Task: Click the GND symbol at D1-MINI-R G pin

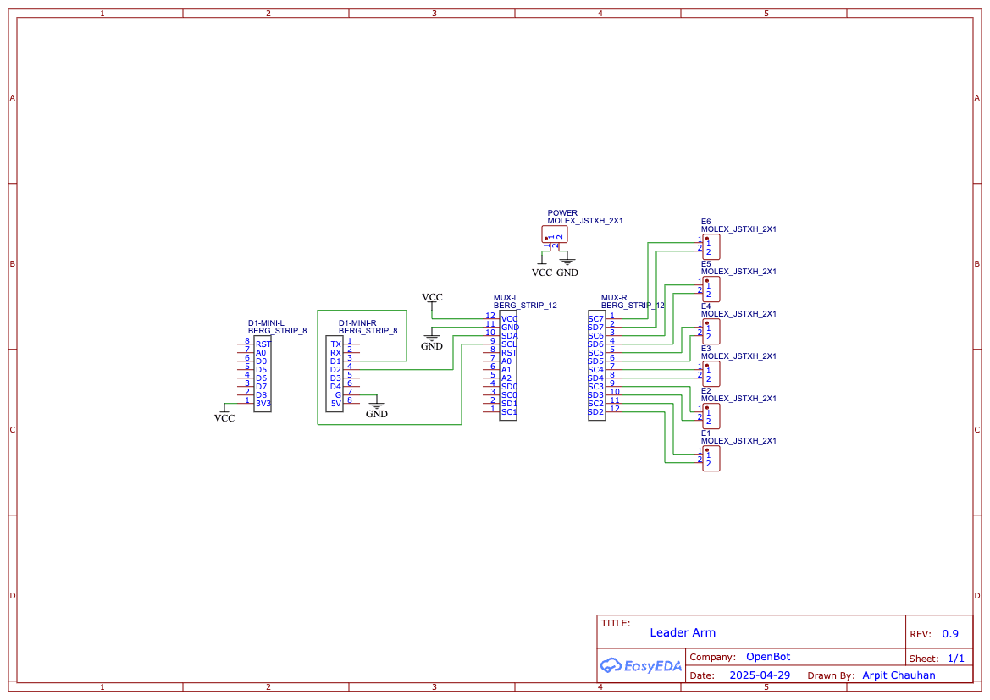Action: (376, 408)
